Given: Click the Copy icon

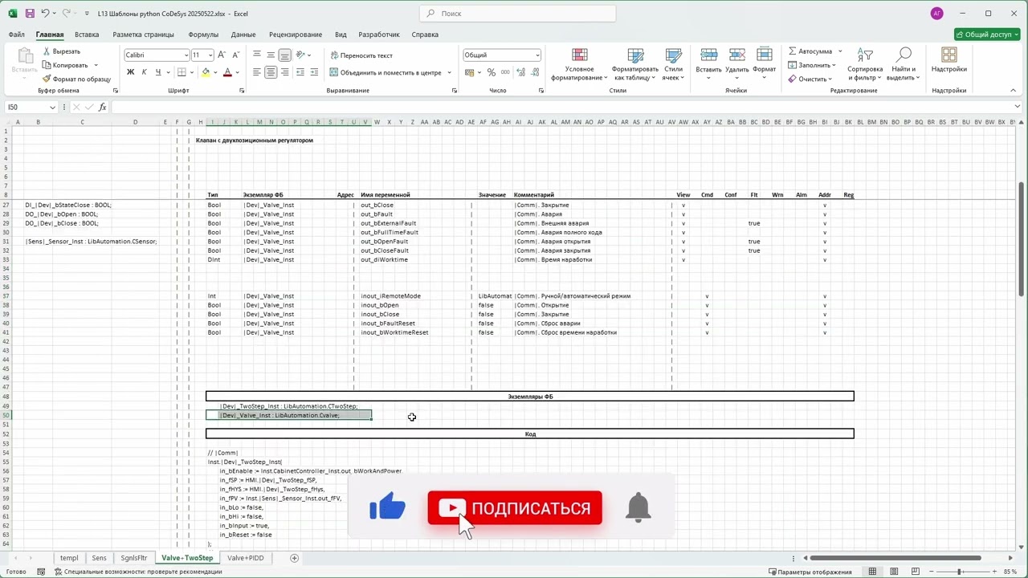Looking at the screenshot, I should (47, 65).
